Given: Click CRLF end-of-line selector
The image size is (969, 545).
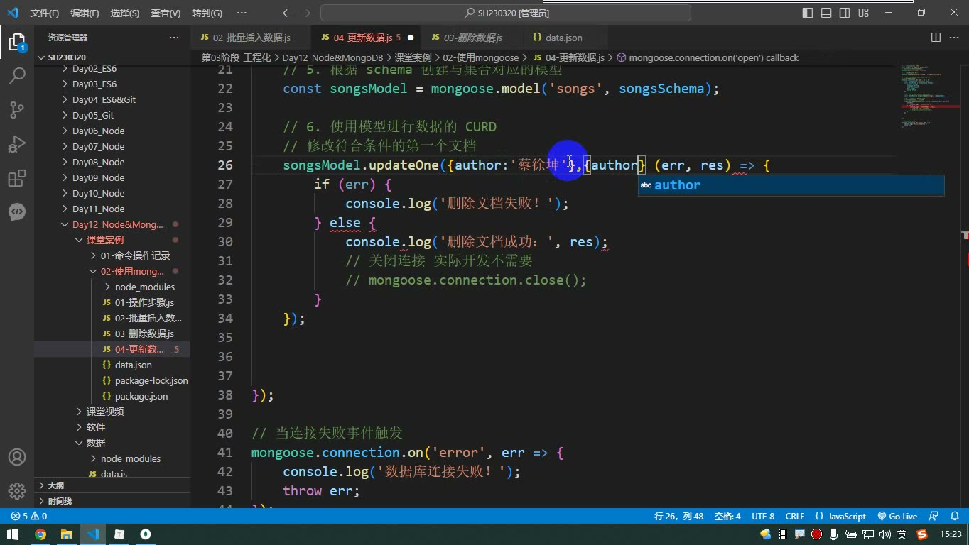Looking at the screenshot, I should [x=795, y=517].
